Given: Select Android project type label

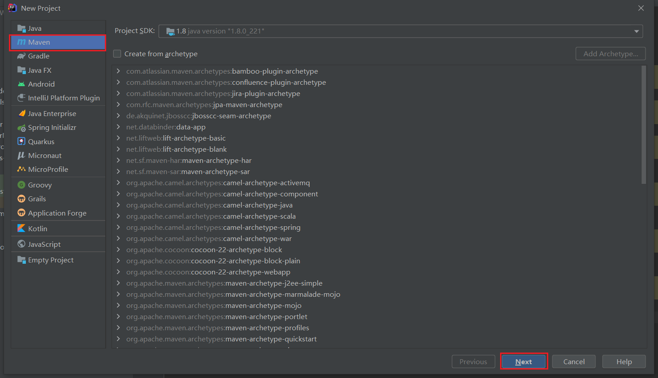Looking at the screenshot, I should pos(41,84).
